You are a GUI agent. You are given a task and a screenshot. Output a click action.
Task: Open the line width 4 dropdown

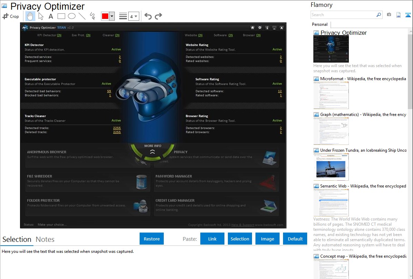click(133, 16)
